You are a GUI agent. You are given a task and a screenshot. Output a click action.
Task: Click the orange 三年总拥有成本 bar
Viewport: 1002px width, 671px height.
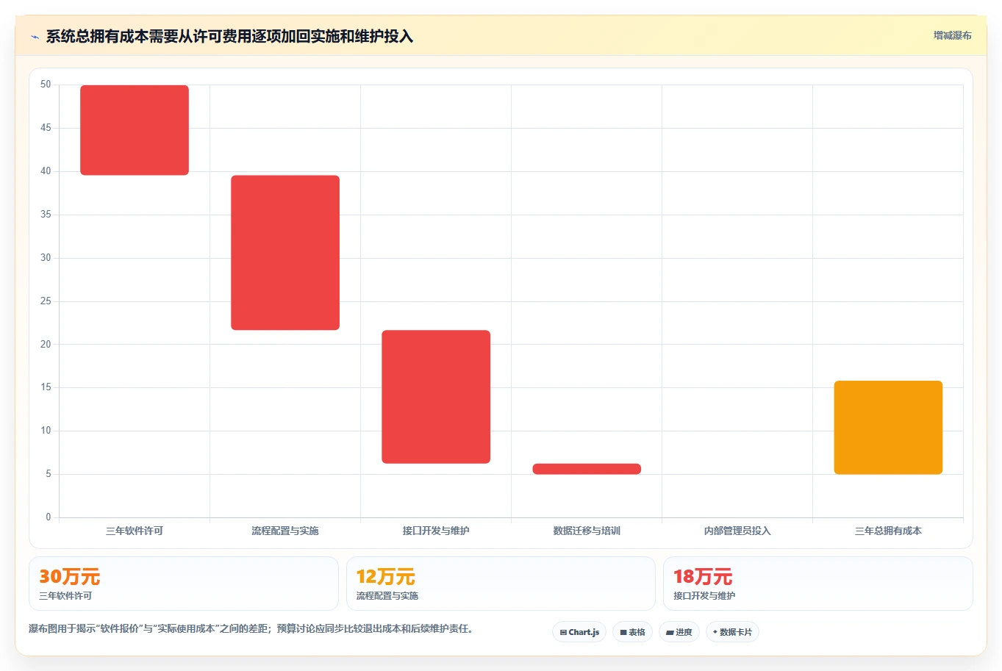[x=888, y=428]
